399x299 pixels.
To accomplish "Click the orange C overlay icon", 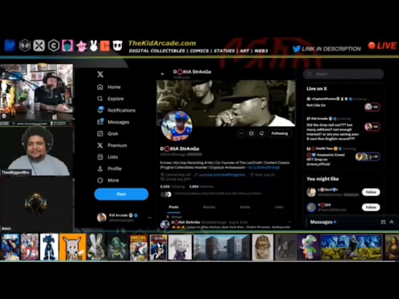I will (105, 46).
